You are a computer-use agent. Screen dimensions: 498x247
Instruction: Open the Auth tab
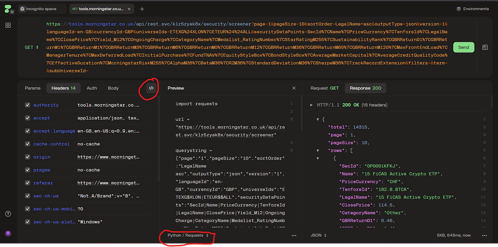[x=92, y=88]
